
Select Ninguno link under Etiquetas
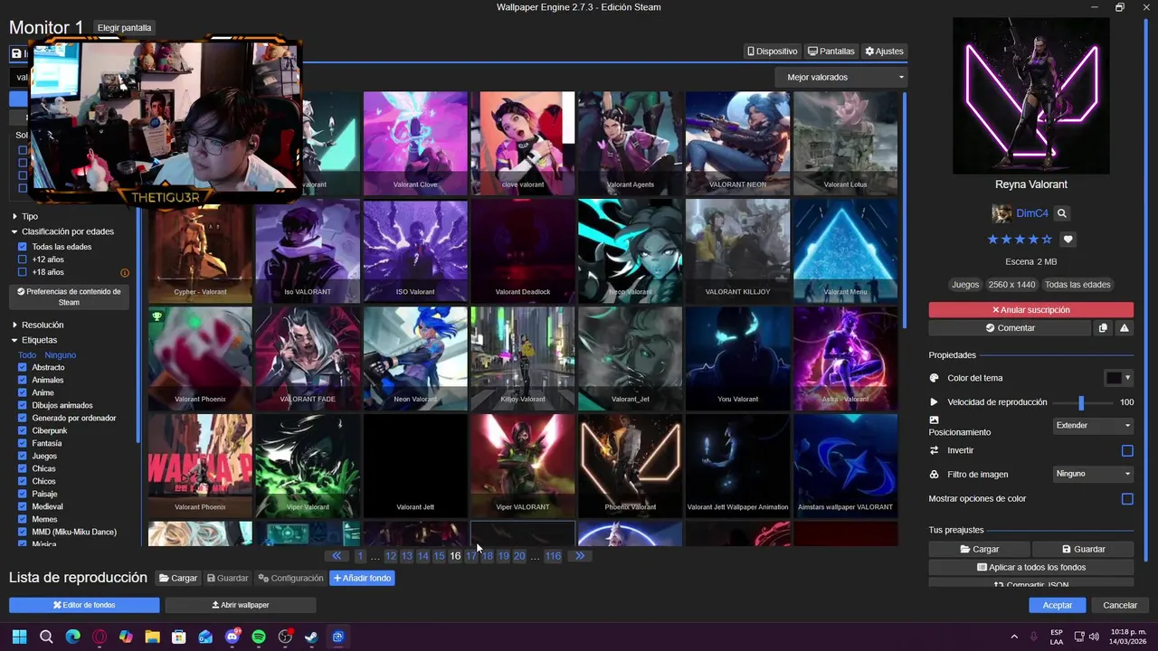(x=61, y=355)
